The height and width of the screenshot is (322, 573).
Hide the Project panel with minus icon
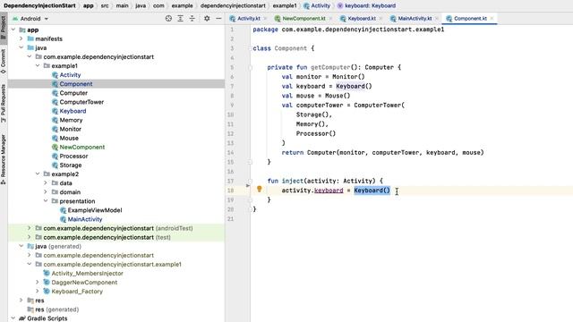[218, 18]
